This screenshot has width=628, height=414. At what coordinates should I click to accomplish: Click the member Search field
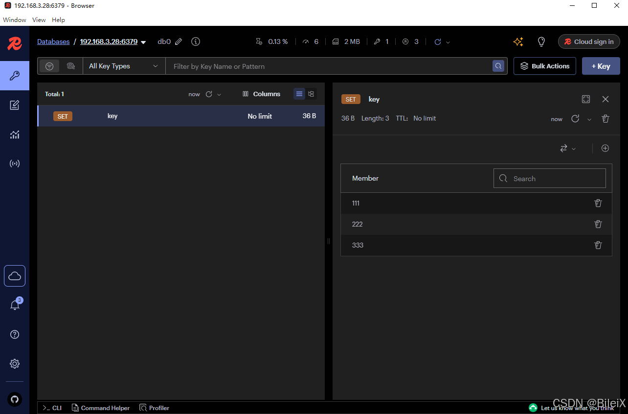[549, 178]
